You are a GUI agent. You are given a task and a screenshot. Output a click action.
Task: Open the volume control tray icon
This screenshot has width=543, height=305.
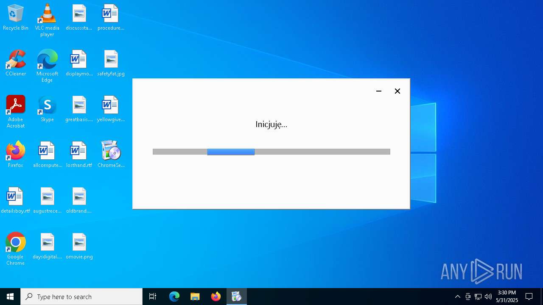pyautogui.click(x=488, y=297)
